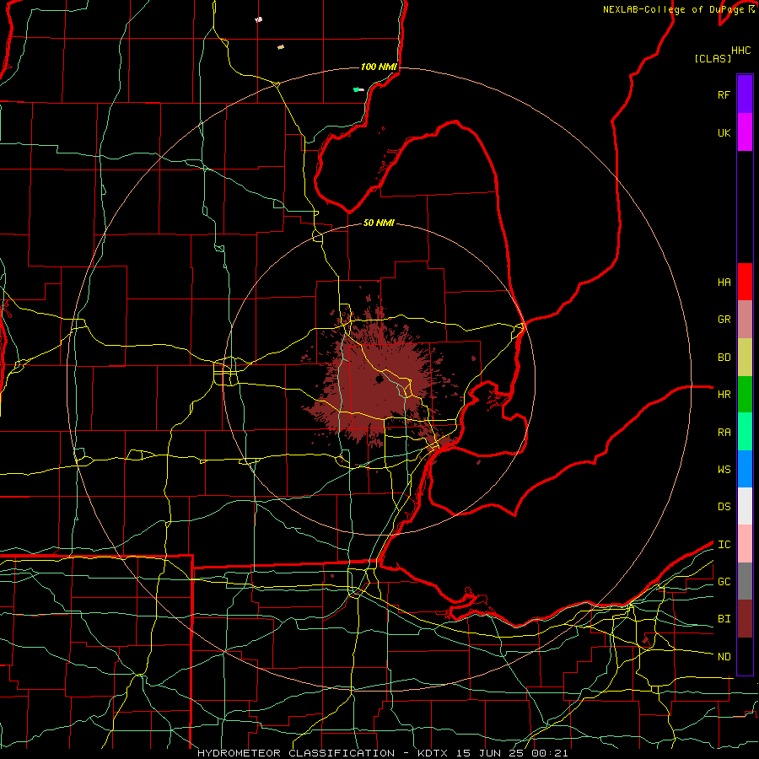
Task: Click the BI legend label
Action: click(724, 619)
